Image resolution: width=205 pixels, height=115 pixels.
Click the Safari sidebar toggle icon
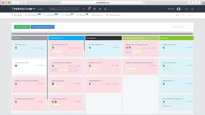[x=24, y=3]
